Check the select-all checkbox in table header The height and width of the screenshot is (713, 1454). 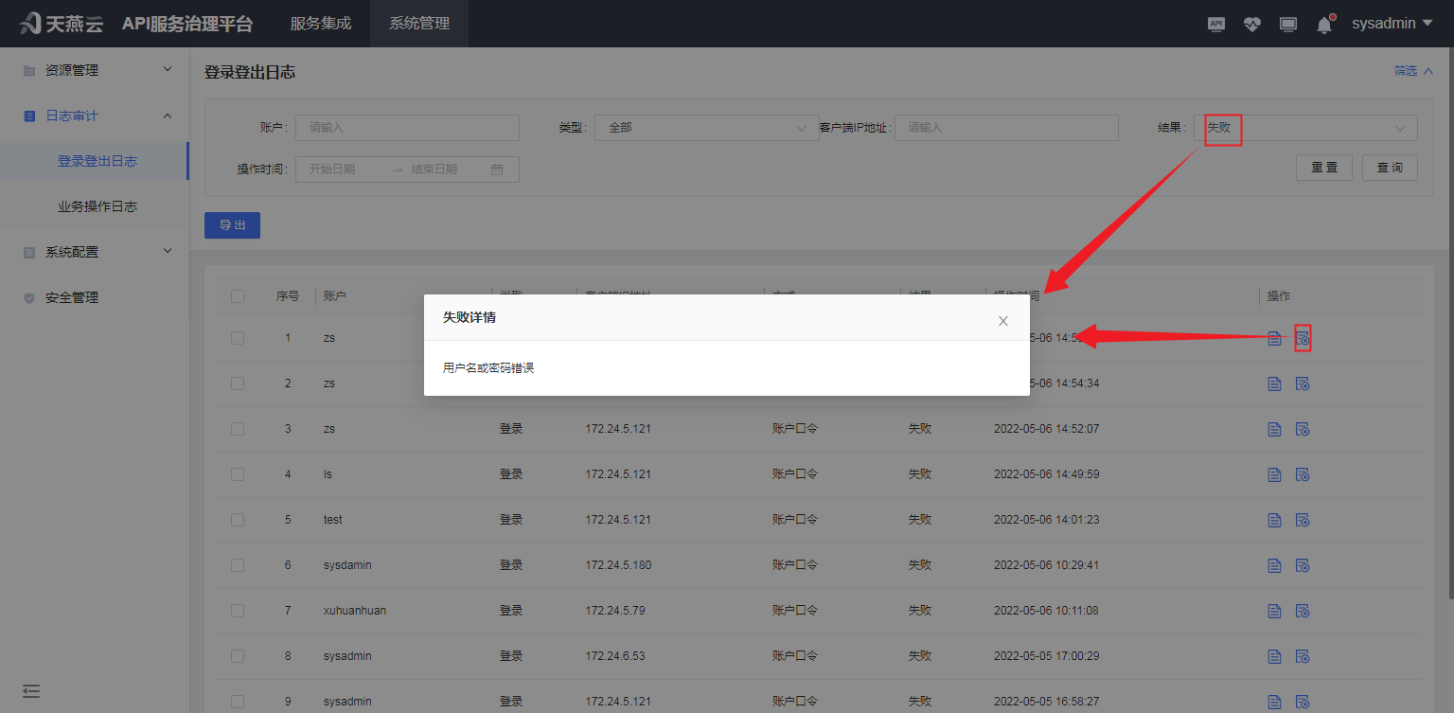[x=237, y=295]
